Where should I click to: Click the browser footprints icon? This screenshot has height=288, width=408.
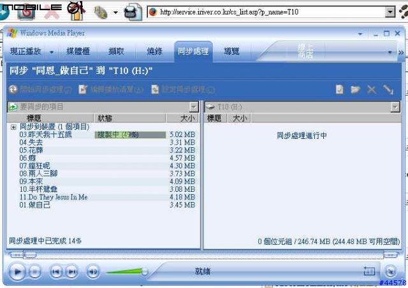404,11
